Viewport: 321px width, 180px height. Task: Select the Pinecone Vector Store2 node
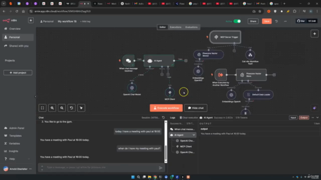coord(209,54)
